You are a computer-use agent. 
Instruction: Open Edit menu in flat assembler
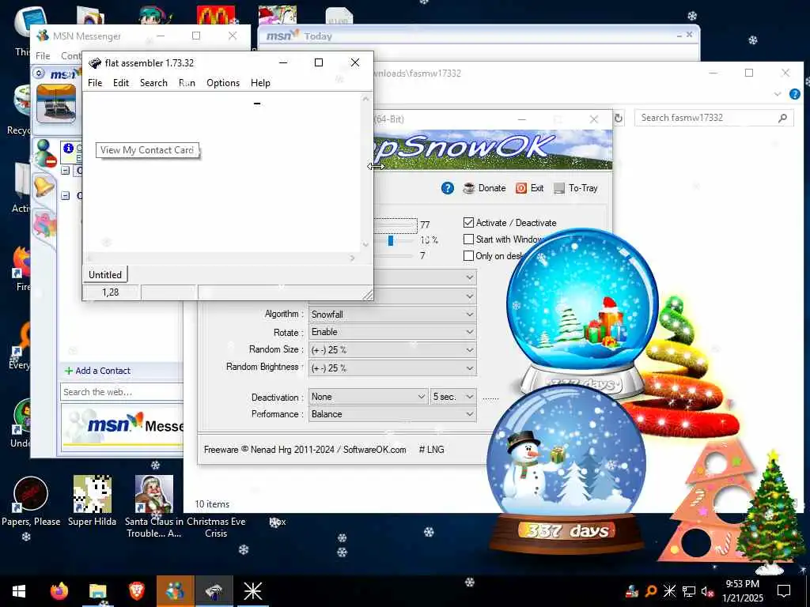click(121, 82)
